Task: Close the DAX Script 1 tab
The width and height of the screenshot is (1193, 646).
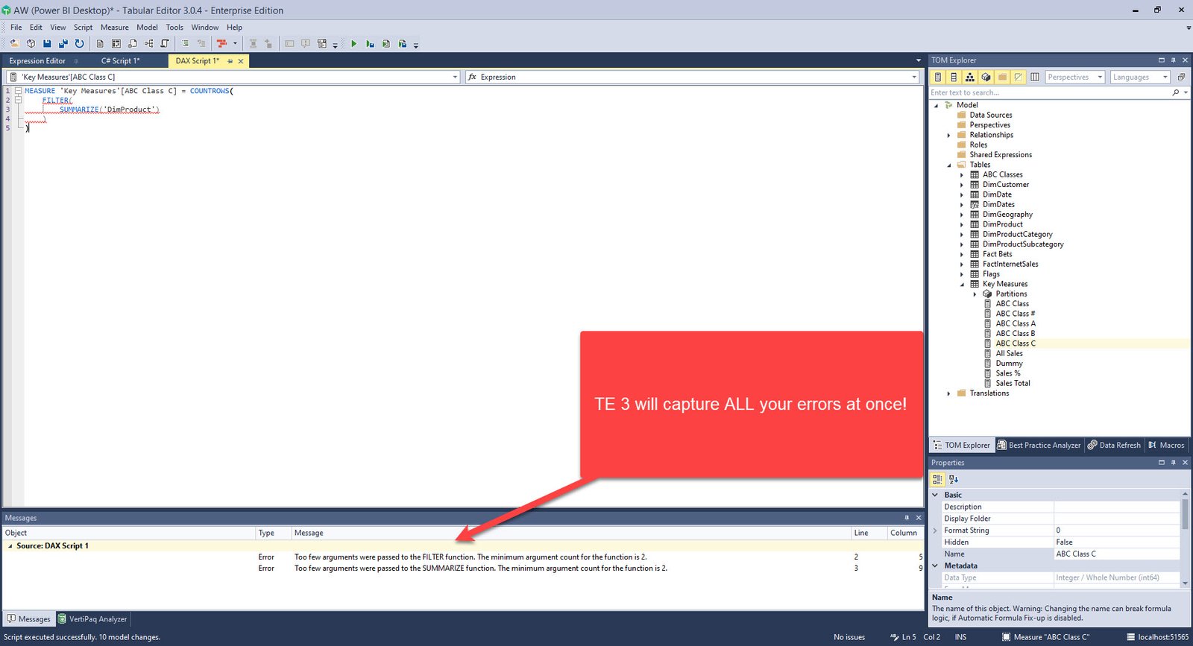Action: [x=241, y=61]
